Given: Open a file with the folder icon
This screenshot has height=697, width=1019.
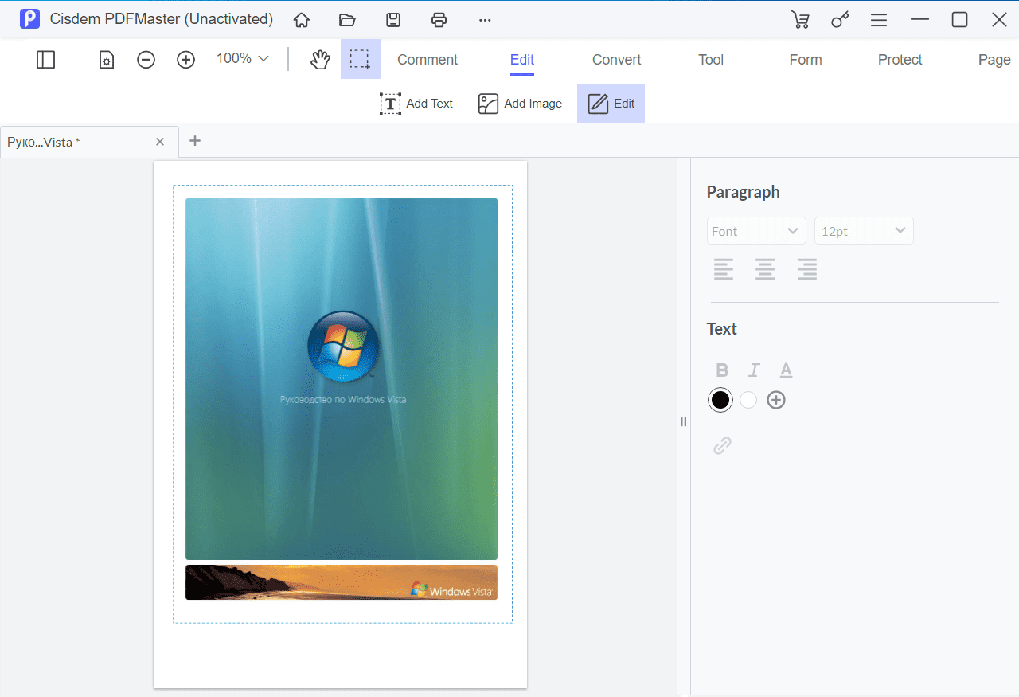Looking at the screenshot, I should pyautogui.click(x=347, y=20).
